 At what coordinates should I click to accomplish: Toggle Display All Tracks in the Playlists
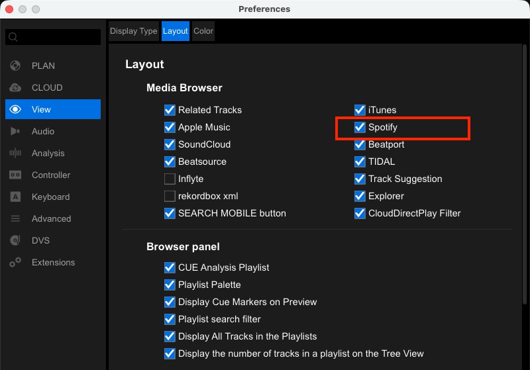(x=170, y=337)
